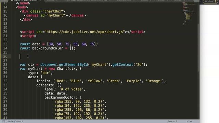This screenshot has width=219, height=123.
Task: Click the closing div tag on line 17
Action: (x=26, y=19)
